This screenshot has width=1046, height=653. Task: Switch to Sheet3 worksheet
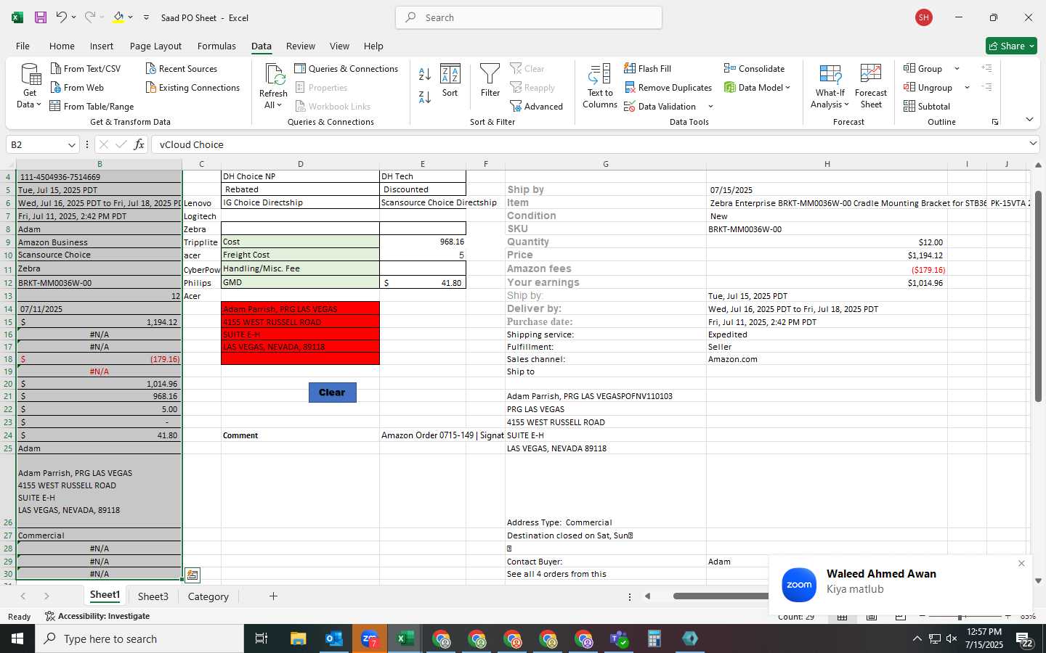(x=153, y=596)
